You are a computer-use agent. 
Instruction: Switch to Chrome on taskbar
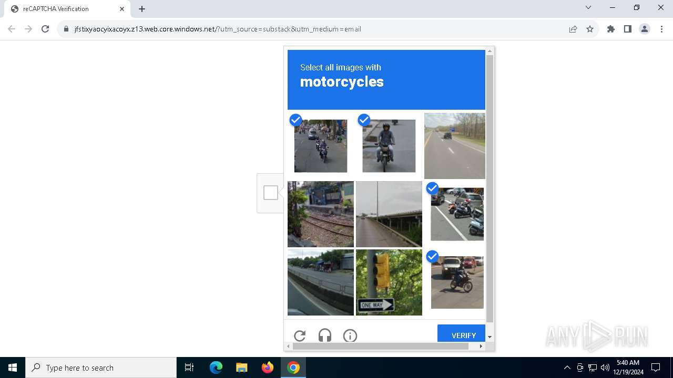coord(293,367)
